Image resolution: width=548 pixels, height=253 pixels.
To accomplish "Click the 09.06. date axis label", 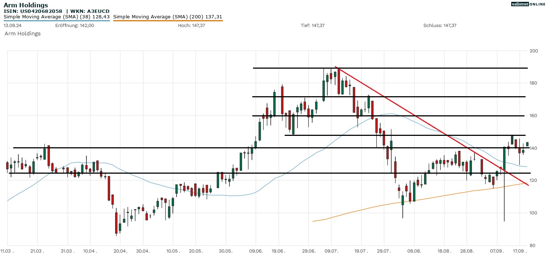I will (256, 251).
